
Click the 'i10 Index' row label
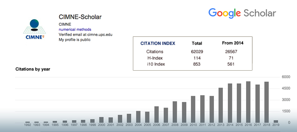pos(156,64)
